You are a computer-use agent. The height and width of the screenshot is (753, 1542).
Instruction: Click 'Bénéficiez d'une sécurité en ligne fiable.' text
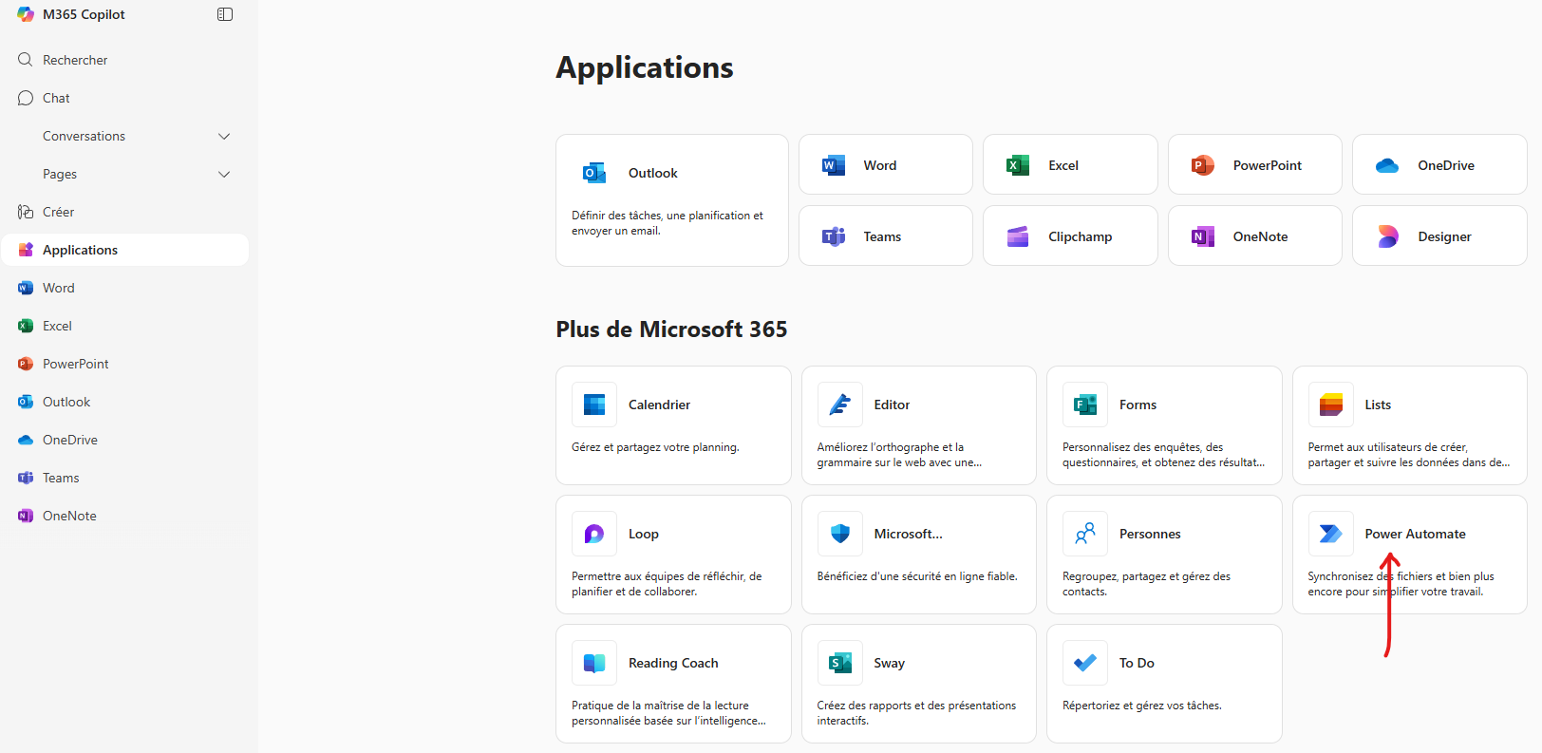(917, 576)
